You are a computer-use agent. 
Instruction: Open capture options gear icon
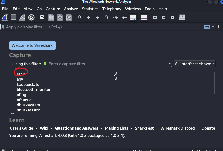(x=31, y=18)
